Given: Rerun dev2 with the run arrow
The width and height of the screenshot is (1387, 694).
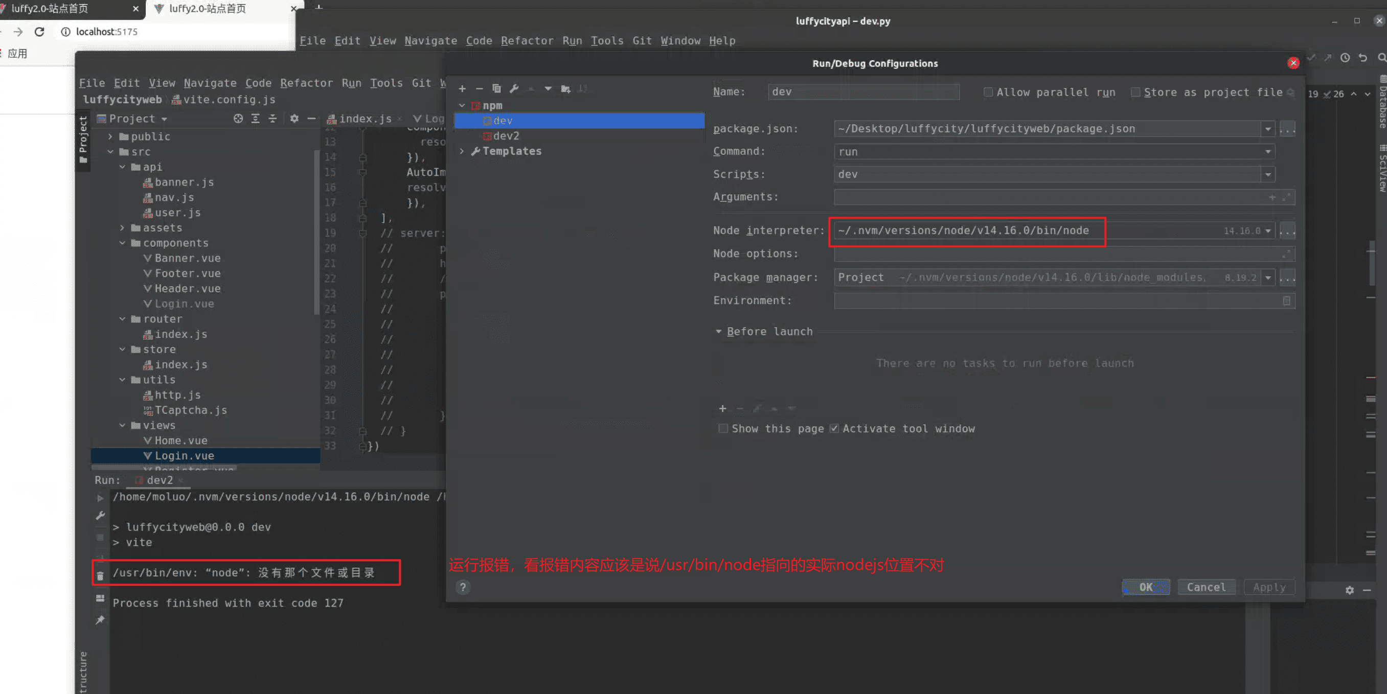Looking at the screenshot, I should click(x=100, y=498).
